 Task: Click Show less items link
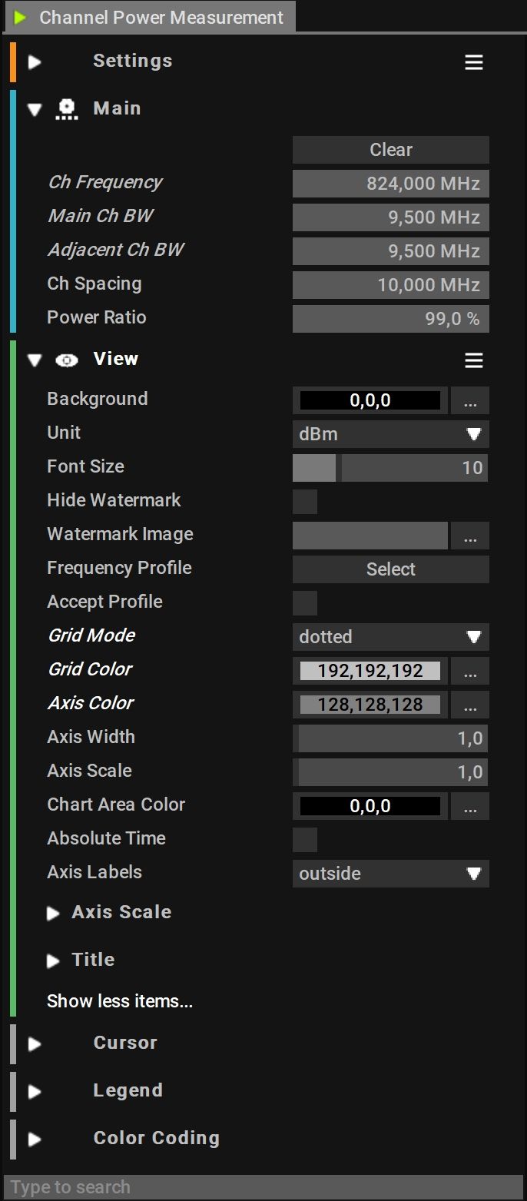120,1001
